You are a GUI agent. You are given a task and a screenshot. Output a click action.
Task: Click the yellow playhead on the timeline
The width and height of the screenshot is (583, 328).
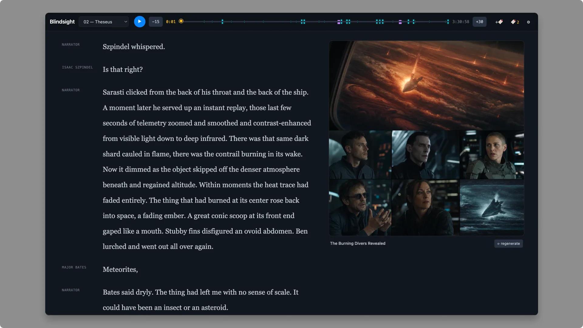point(181,21)
